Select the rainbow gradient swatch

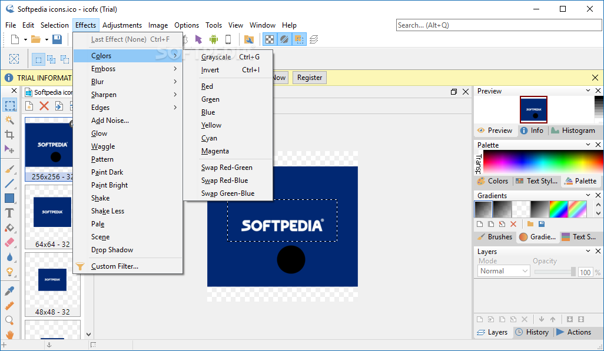pyautogui.click(x=558, y=209)
